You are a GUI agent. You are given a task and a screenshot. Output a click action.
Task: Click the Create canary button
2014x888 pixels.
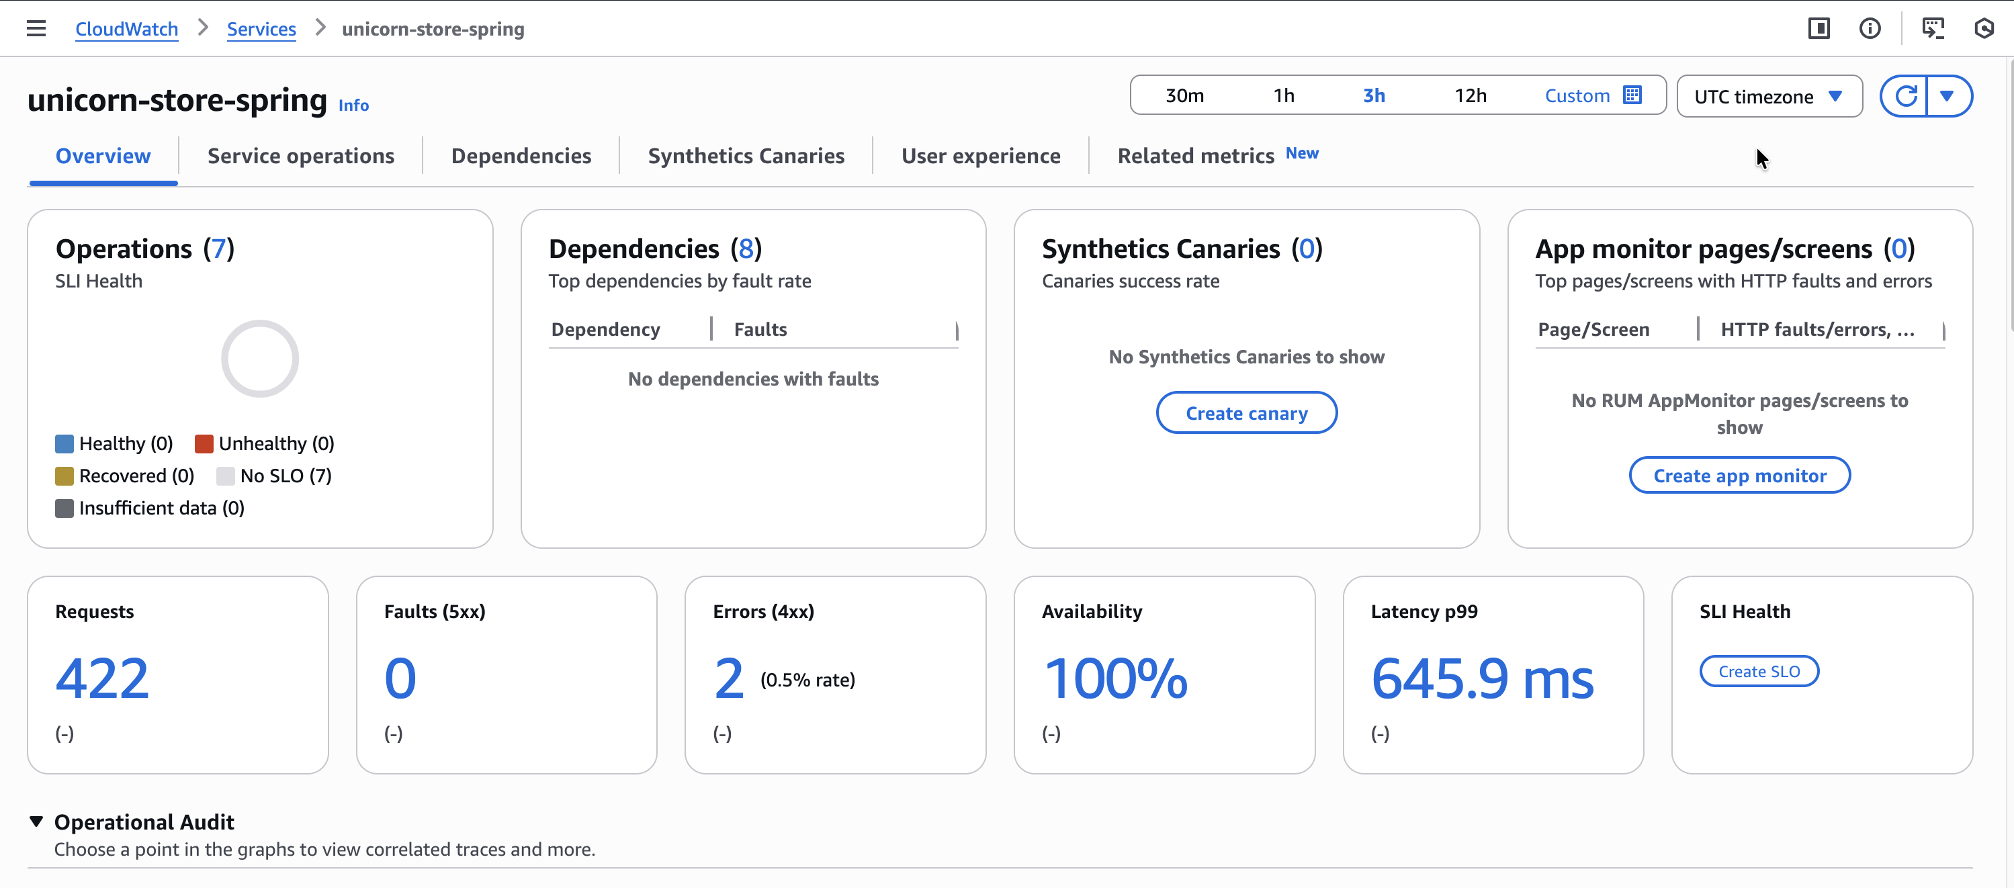point(1246,412)
